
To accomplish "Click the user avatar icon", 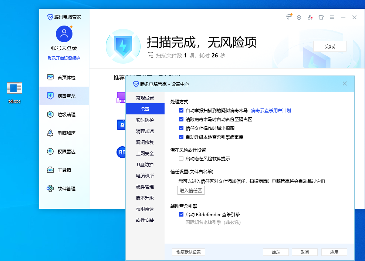I will point(64,34).
